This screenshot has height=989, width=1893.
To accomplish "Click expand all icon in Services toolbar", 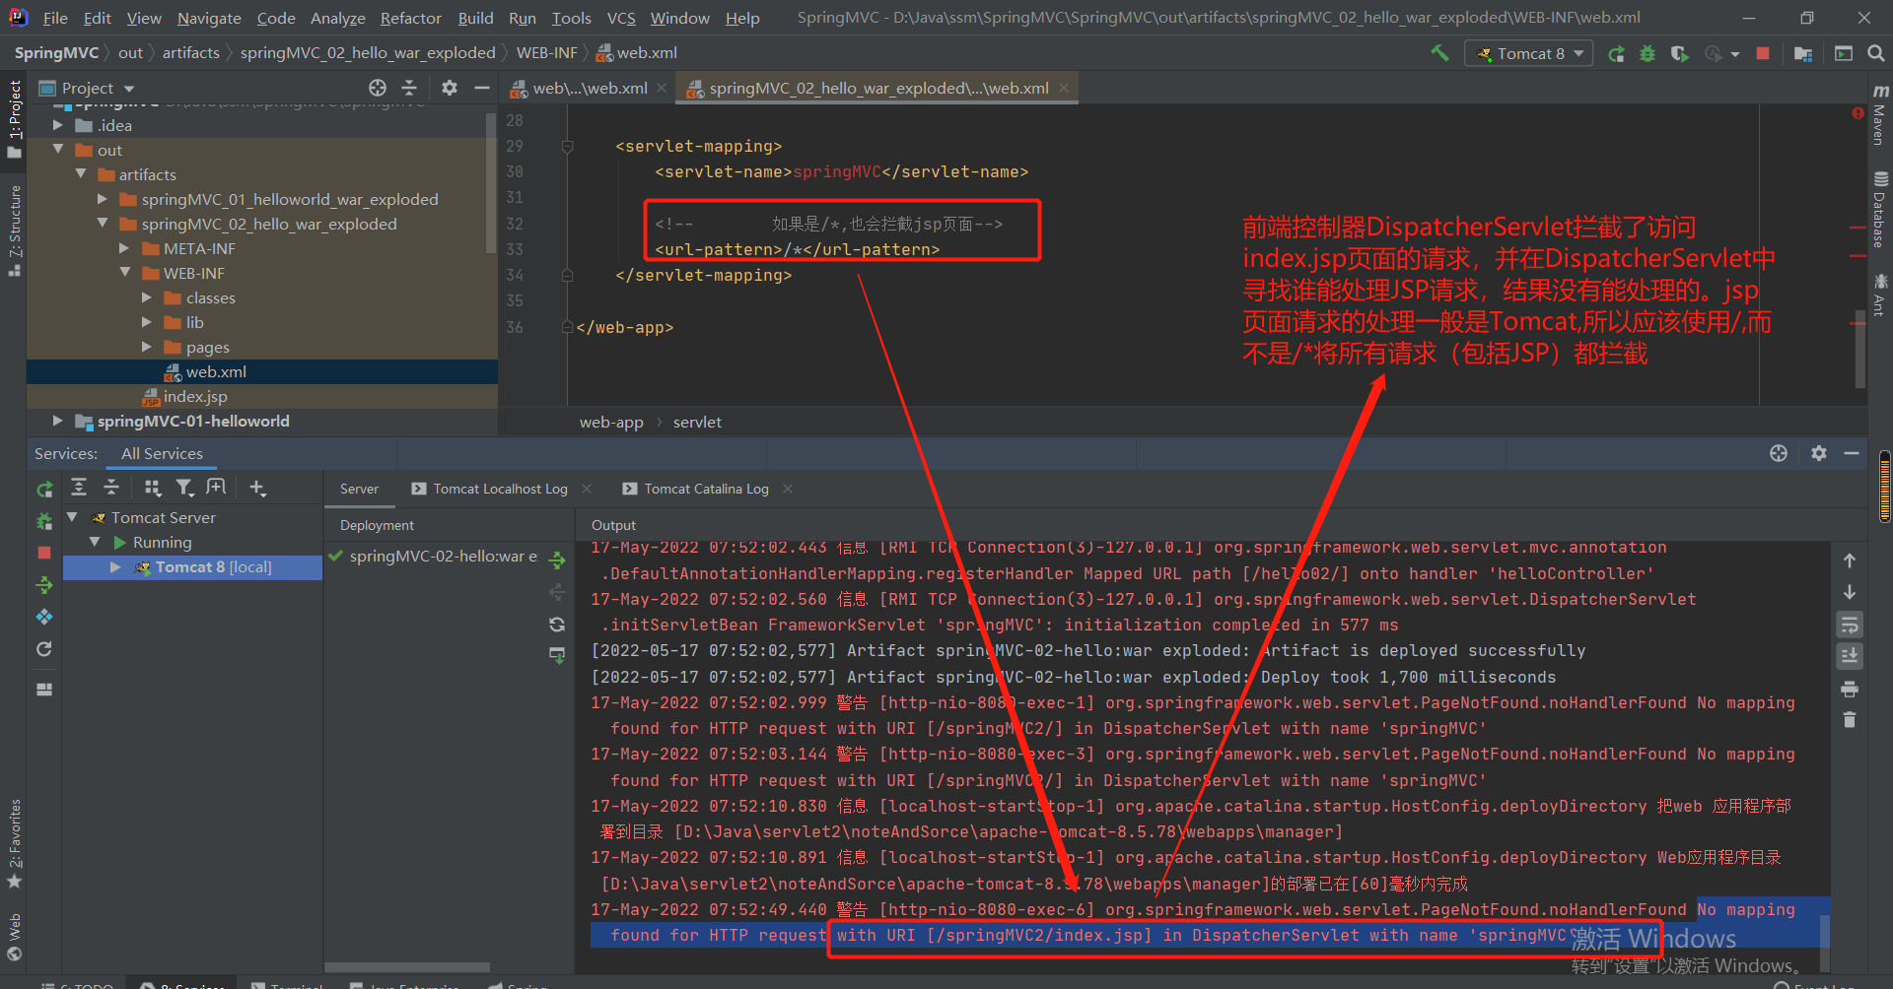I will click(x=79, y=487).
